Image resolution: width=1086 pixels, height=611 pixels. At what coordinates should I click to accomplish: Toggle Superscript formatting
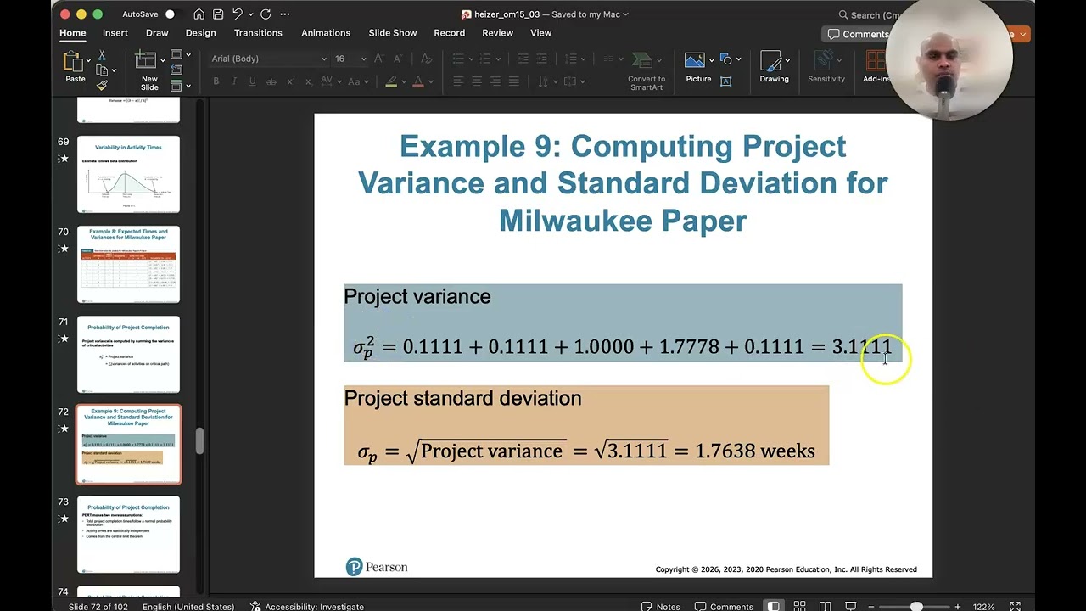(290, 81)
